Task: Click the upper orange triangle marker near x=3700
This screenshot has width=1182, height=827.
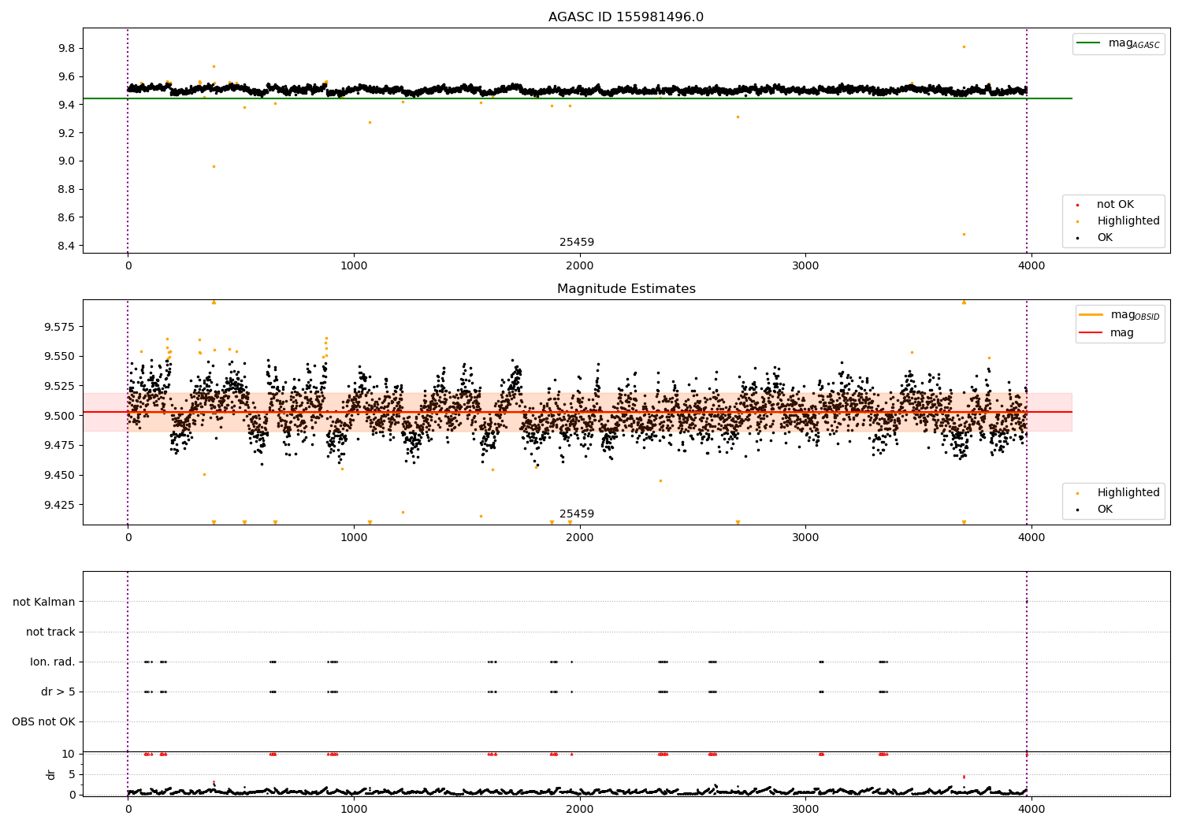Action: click(x=964, y=302)
